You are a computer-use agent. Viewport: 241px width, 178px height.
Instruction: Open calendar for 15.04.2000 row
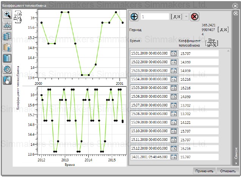coord(174,79)
